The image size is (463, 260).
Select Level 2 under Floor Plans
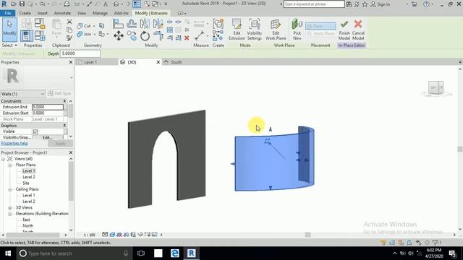29,177
